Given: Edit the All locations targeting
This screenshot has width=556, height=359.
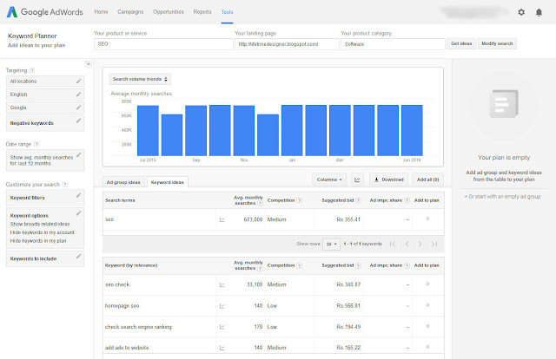Looking at the screenshot, I should (79, 81).
